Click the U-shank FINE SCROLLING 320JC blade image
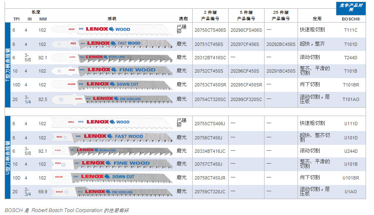 click(x=112, y=191)
